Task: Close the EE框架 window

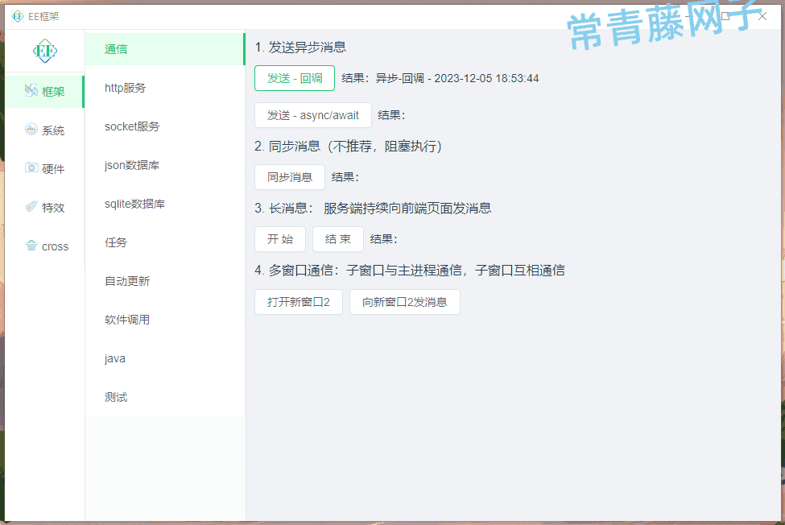Action: click(x=762, y=17)
